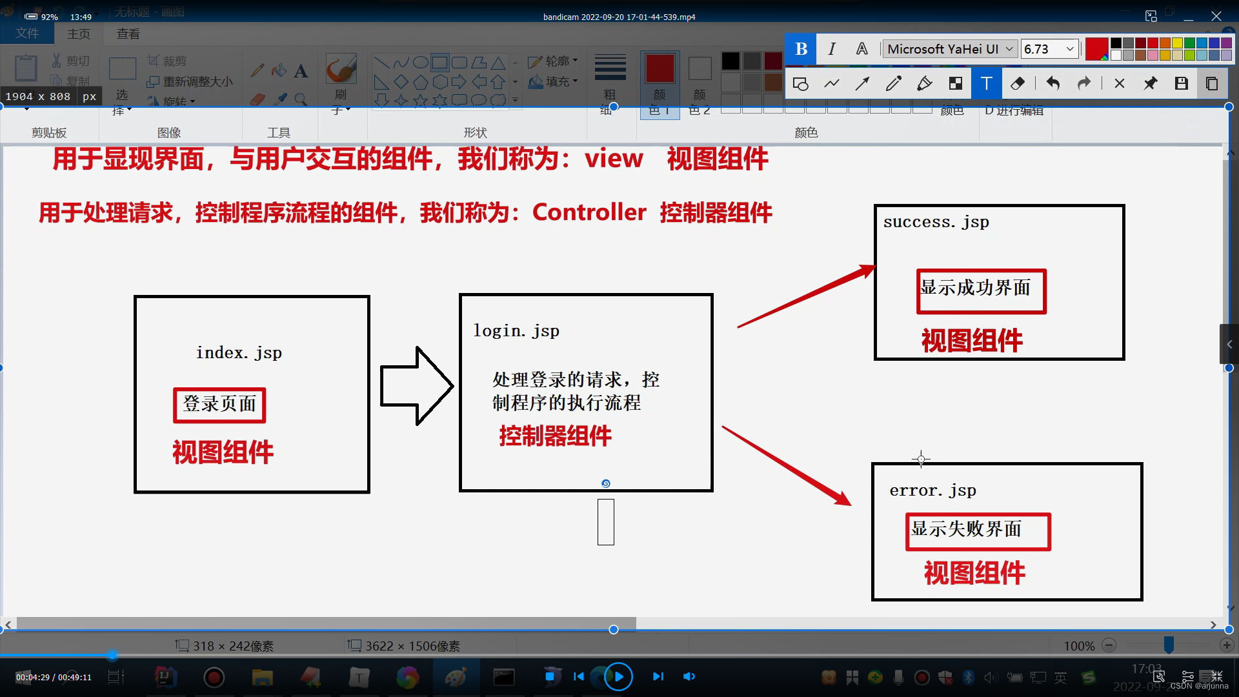Image resolution: width=1239 pixels, height=697 pixels.
Task: Mute the player volume
Action: [689, 676]
